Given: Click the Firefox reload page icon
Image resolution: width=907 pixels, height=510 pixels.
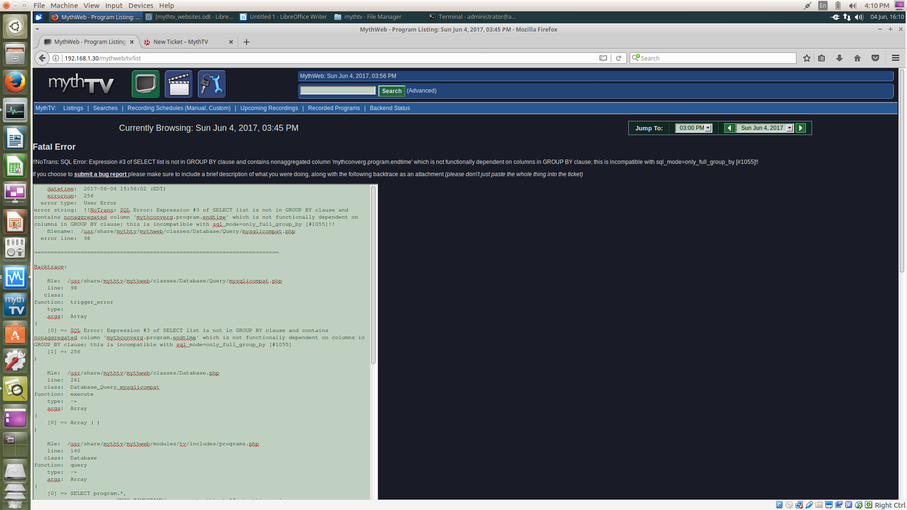Looking at the screenshot, I should 618,58.
